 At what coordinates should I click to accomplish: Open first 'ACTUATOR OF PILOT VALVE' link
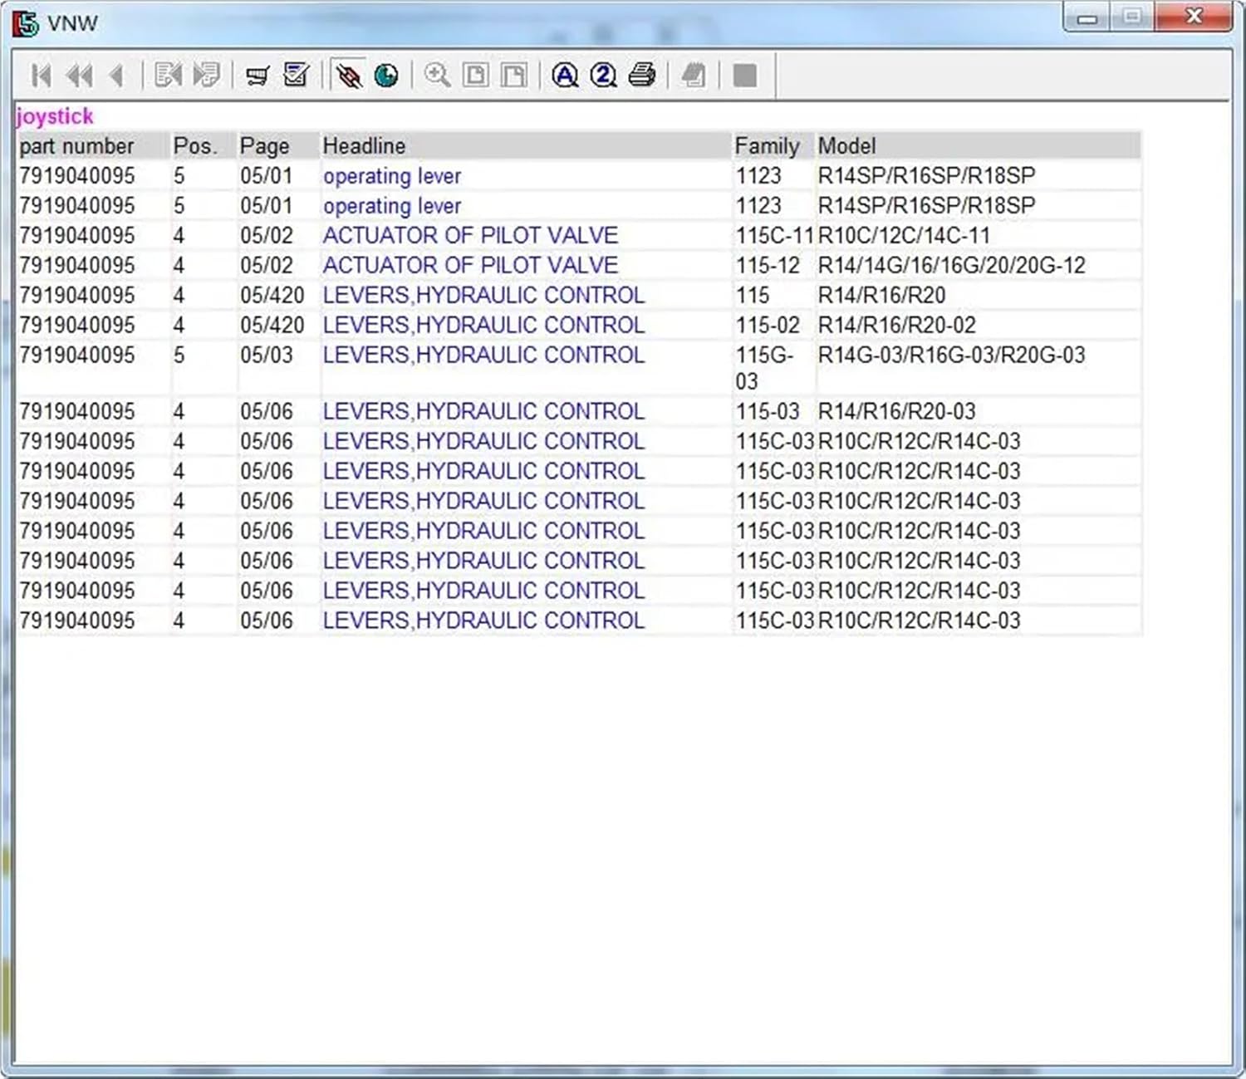pos(471,236)
